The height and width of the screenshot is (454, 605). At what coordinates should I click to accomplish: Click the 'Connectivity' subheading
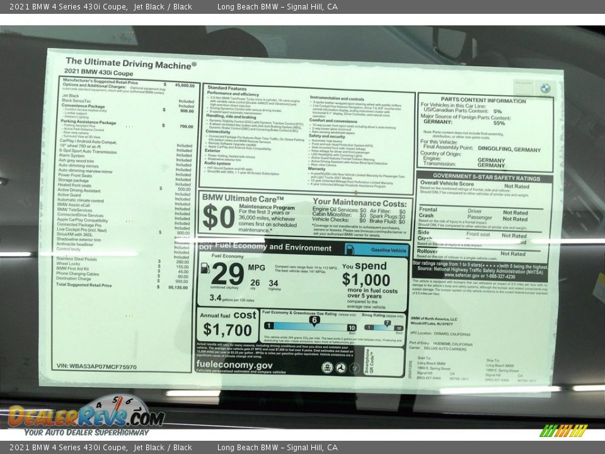(218, 132)
